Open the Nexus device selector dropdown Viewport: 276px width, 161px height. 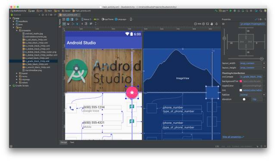tap(86, 19)
